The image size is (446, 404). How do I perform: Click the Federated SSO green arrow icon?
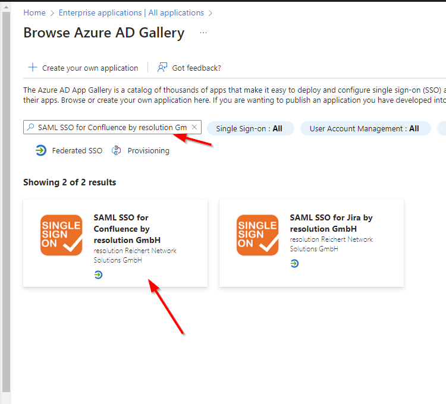(41, 151)
